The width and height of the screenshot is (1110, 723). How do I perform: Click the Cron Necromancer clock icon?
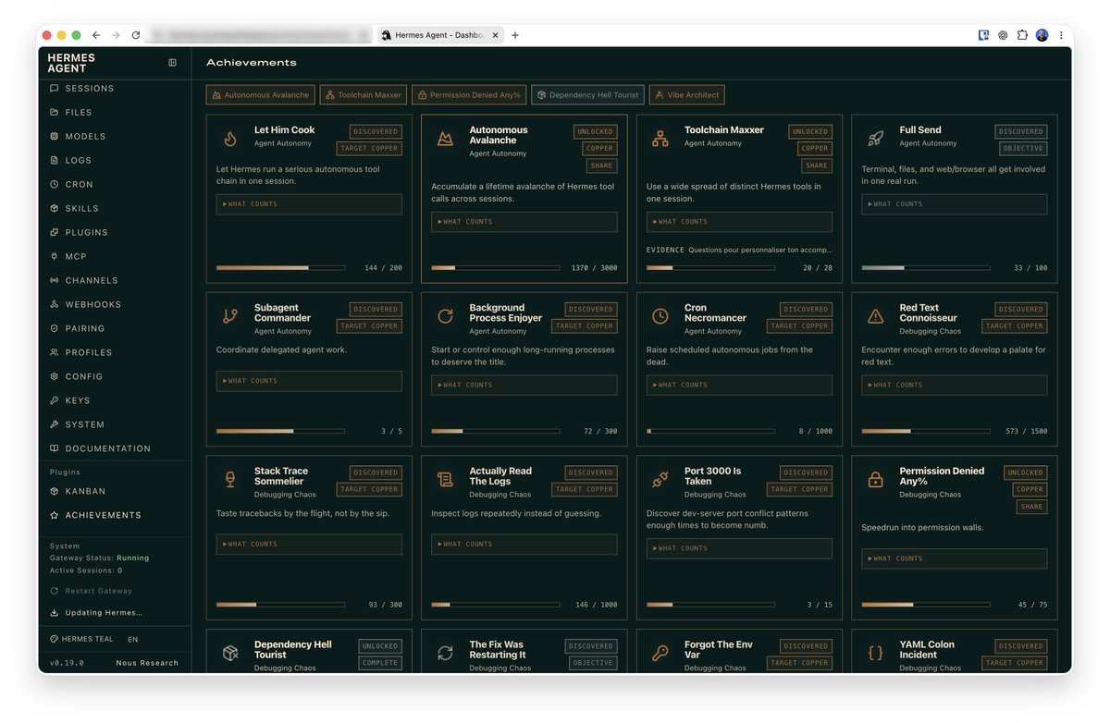pos(660,316)
